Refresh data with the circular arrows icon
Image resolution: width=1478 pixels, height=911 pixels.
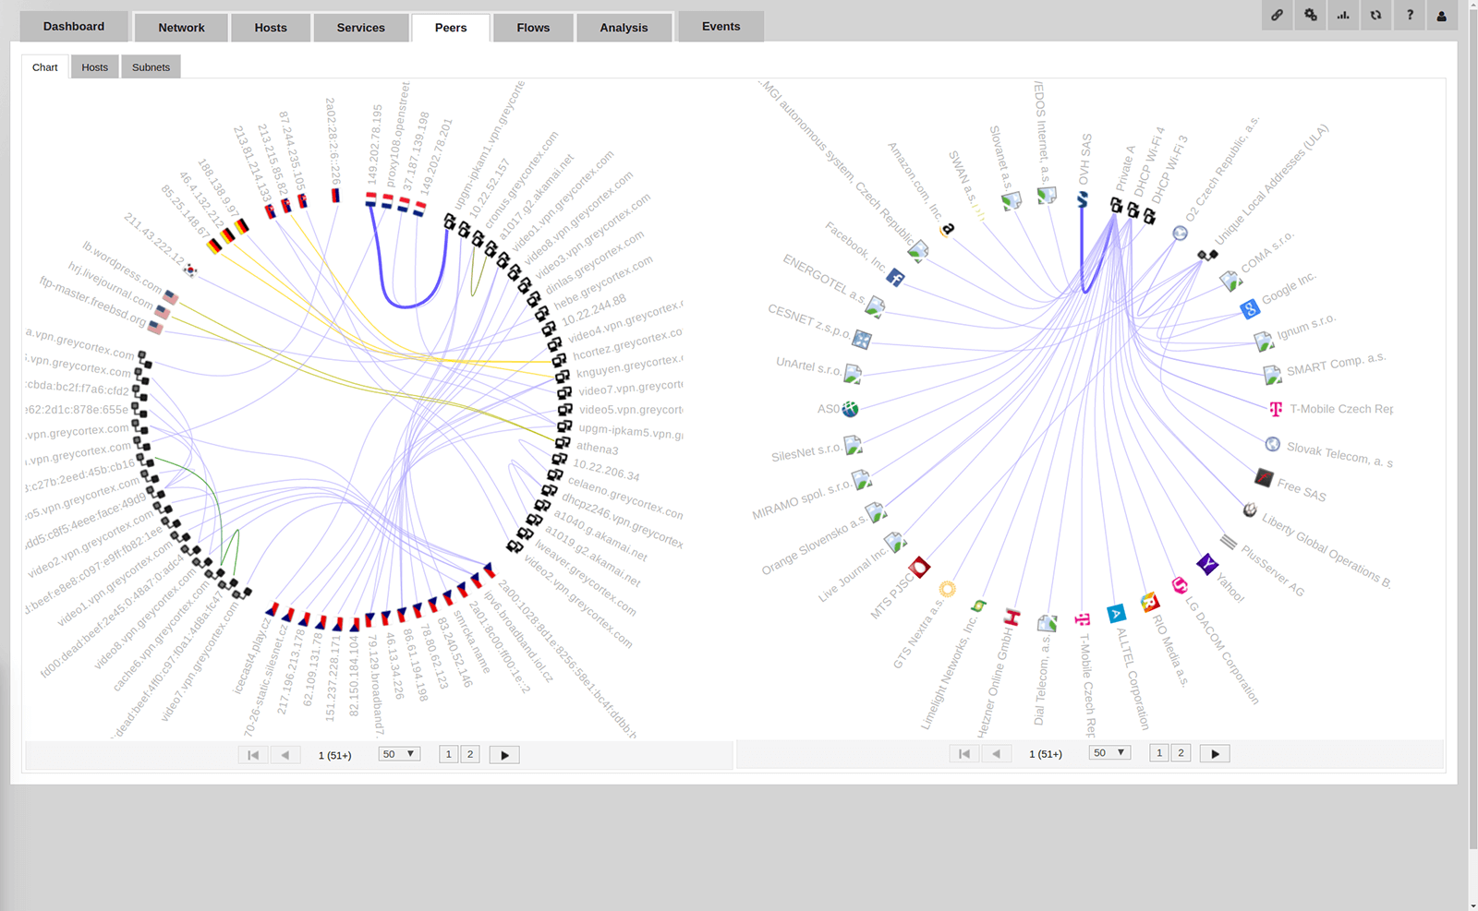pos(1375,15)
